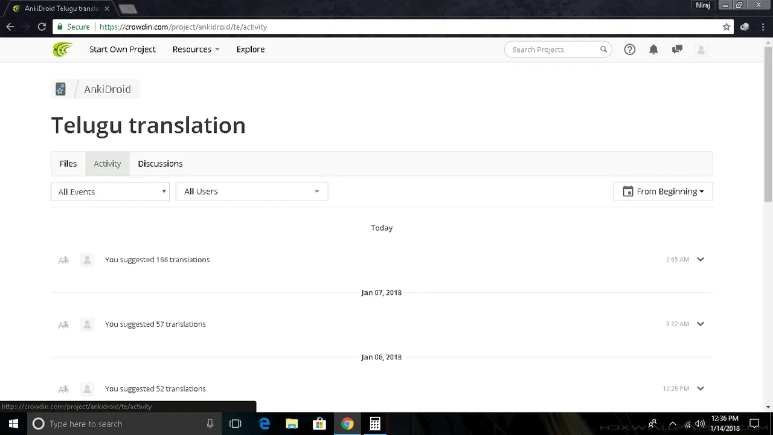
Task: Open Calculator from taskbar
Action: 375,424
